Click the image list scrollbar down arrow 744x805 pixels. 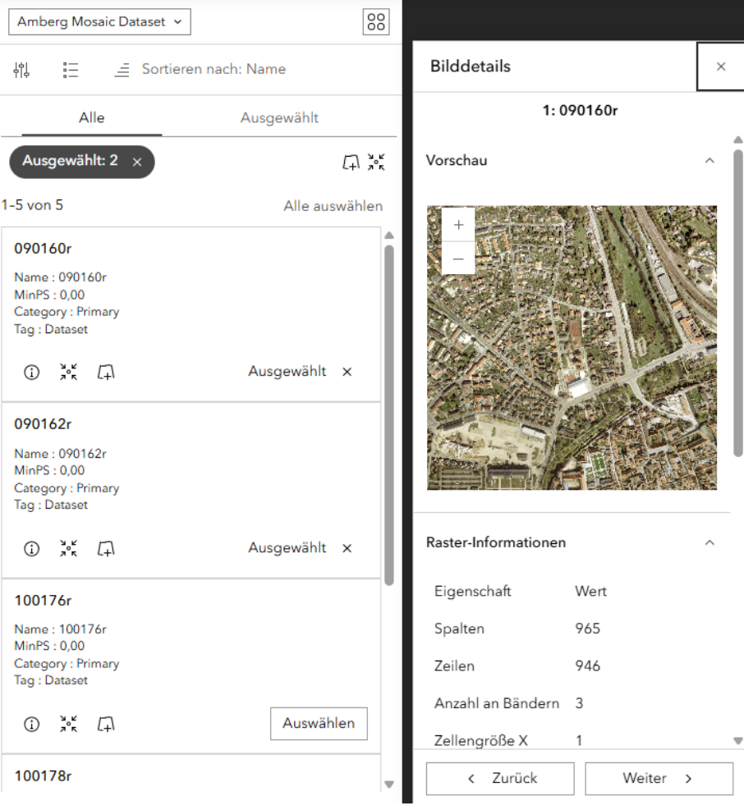click(389, 784)
